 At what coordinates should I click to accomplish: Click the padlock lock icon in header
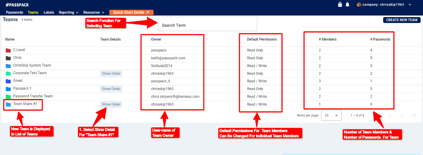pos(340,4)
